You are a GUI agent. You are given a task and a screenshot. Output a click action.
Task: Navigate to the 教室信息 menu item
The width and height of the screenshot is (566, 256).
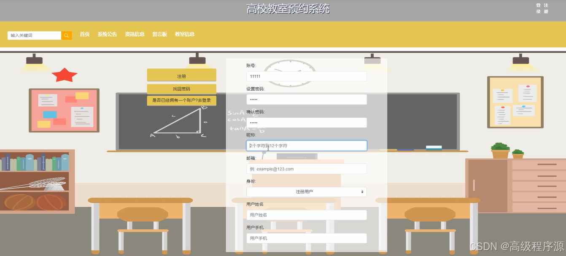[185, 34]
